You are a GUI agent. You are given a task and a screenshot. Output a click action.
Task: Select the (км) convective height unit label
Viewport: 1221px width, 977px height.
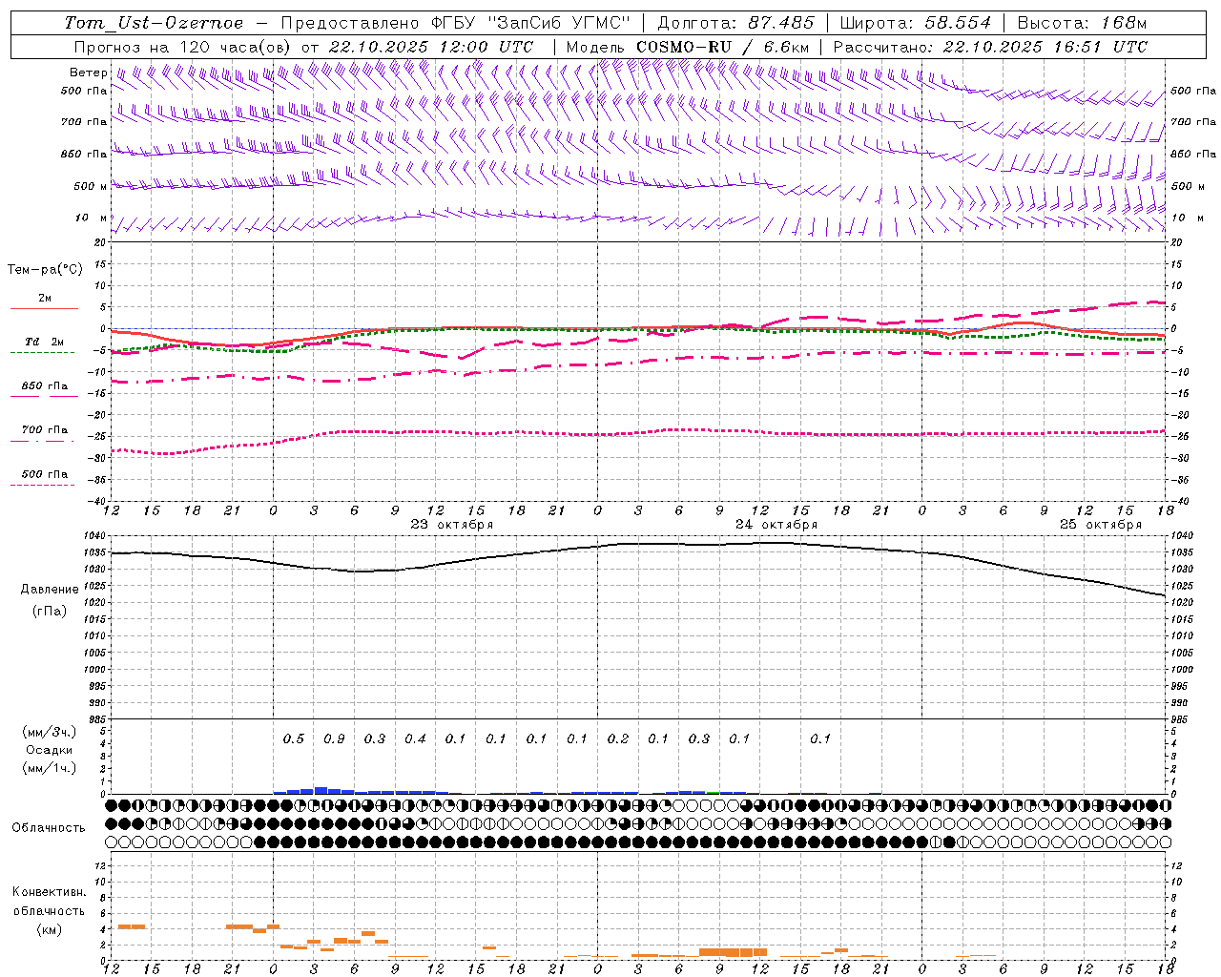tap(49, 929)
